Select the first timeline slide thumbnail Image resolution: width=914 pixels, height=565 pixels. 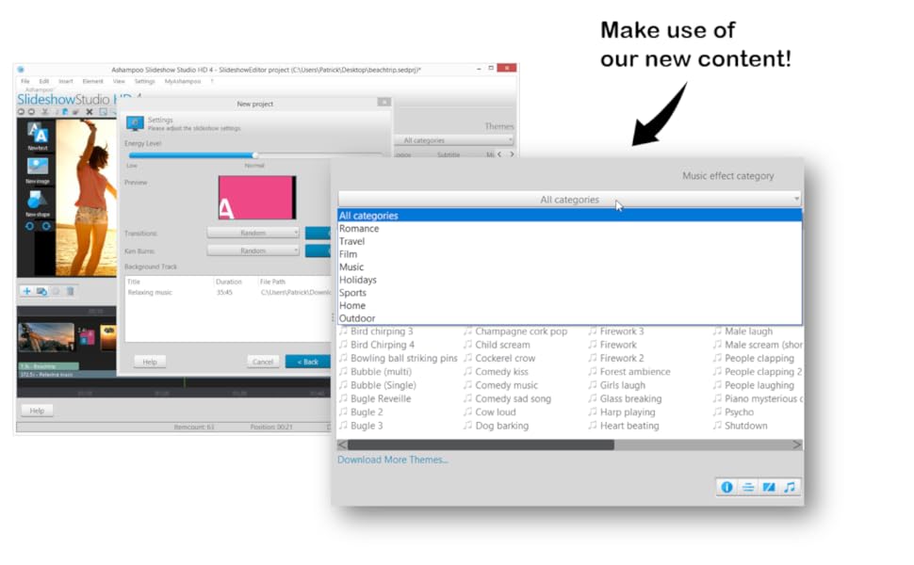click(x=46, y=337)
